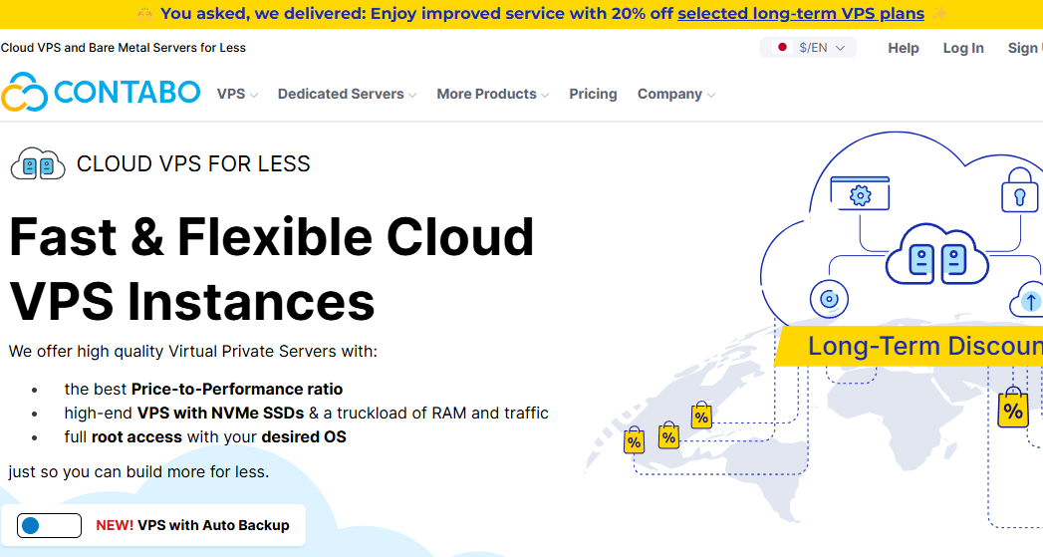
Task: Click the Sign Up link
Action: (x=1025, y=48)
